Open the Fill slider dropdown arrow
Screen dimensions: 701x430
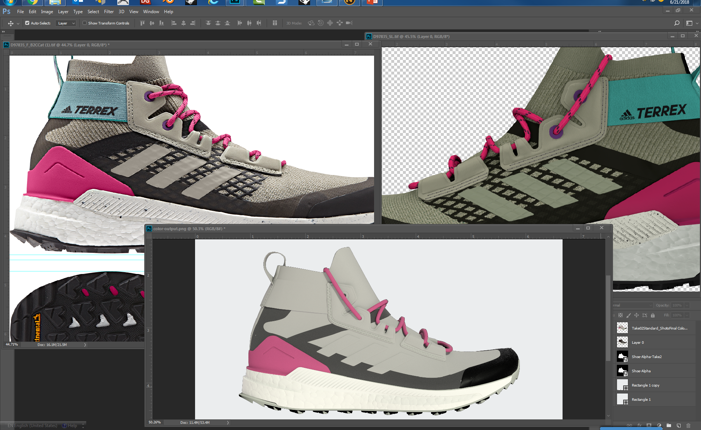tap(687, 315)
